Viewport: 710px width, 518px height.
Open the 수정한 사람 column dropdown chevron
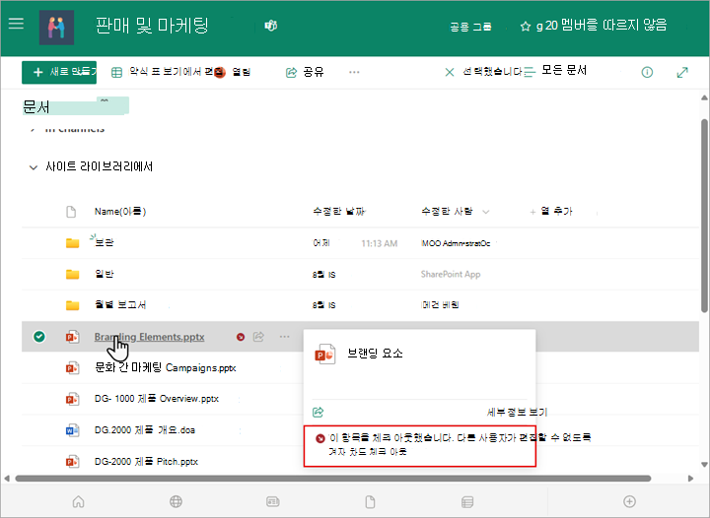486,212
